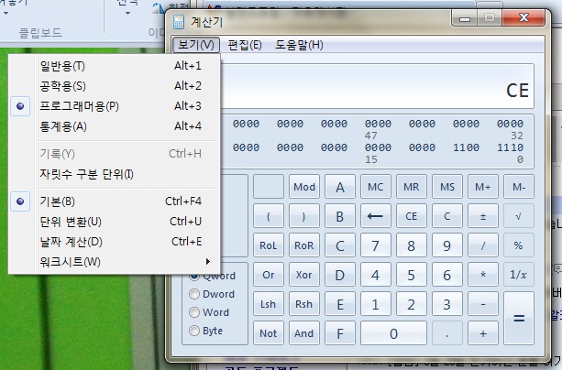Click the Xor operator button
Viewport: 562px width, 370px height.
point(304,275)
